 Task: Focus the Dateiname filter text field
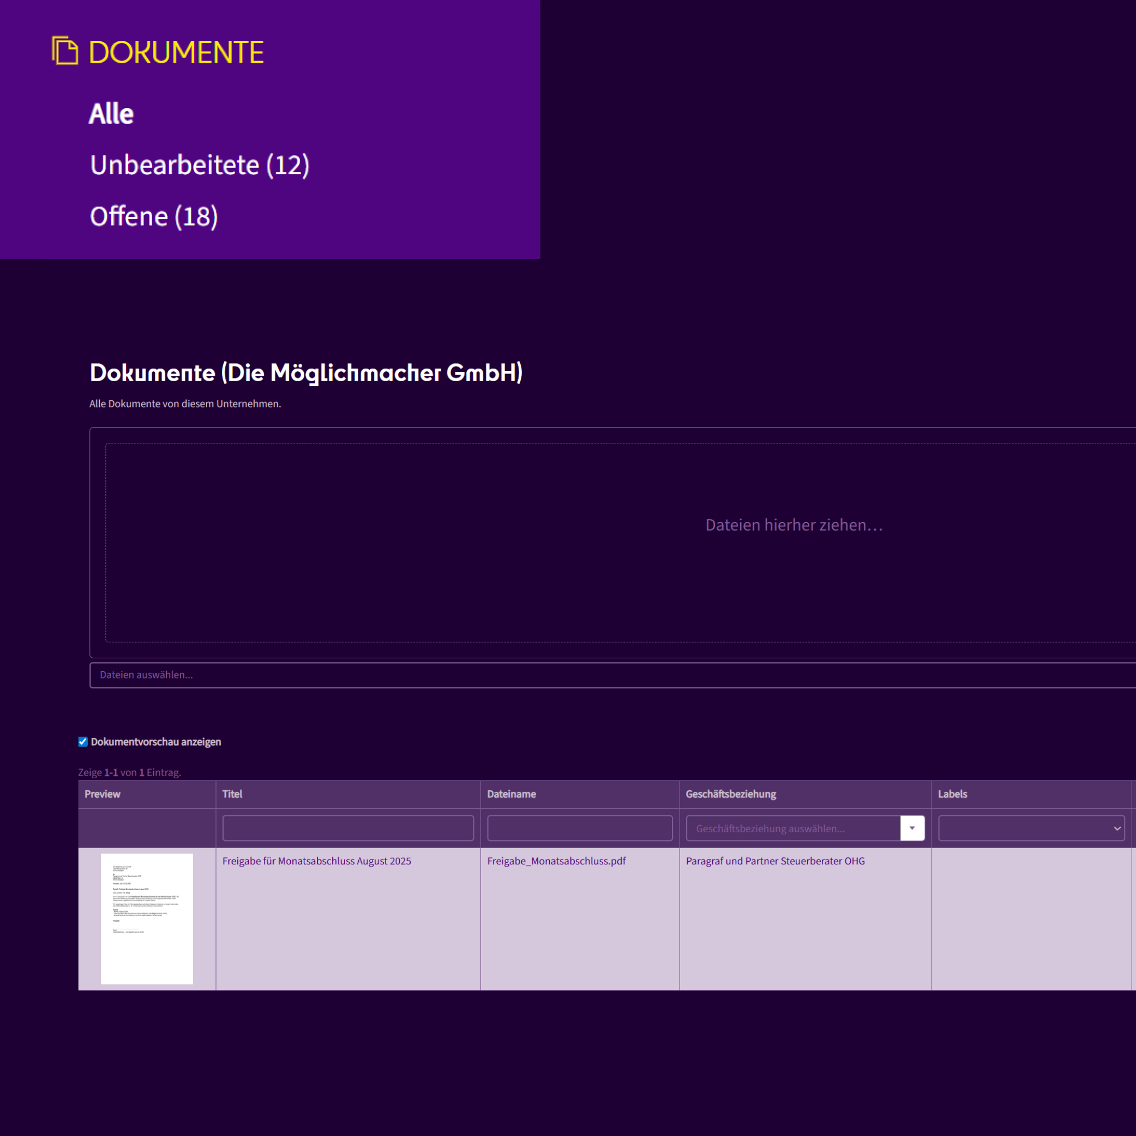579,828
